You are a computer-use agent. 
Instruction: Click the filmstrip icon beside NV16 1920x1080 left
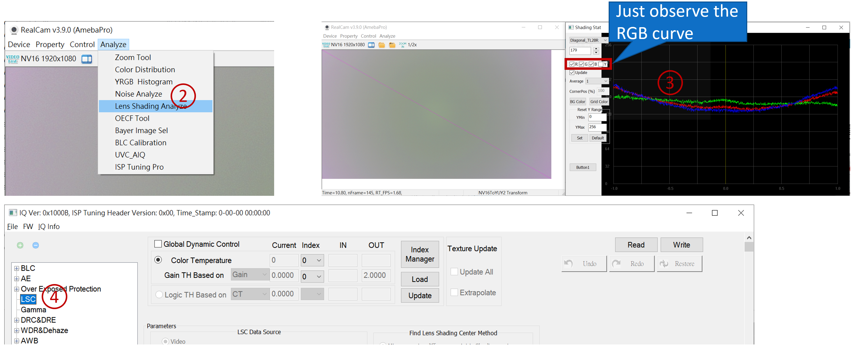(87, 59)
